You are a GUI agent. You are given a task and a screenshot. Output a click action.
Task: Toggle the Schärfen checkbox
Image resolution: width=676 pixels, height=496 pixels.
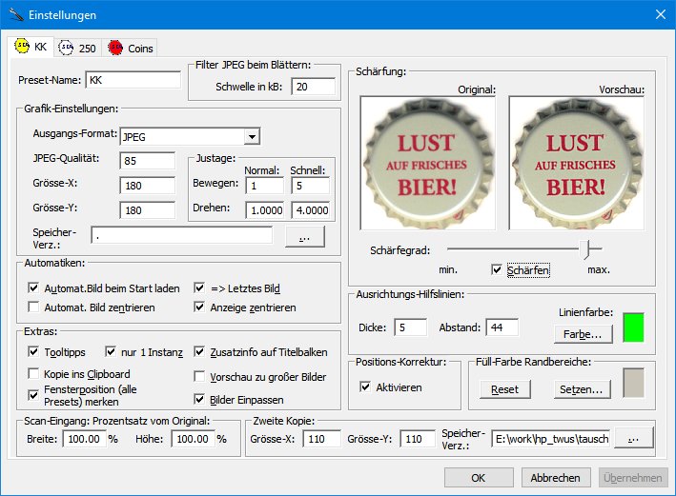497,270
